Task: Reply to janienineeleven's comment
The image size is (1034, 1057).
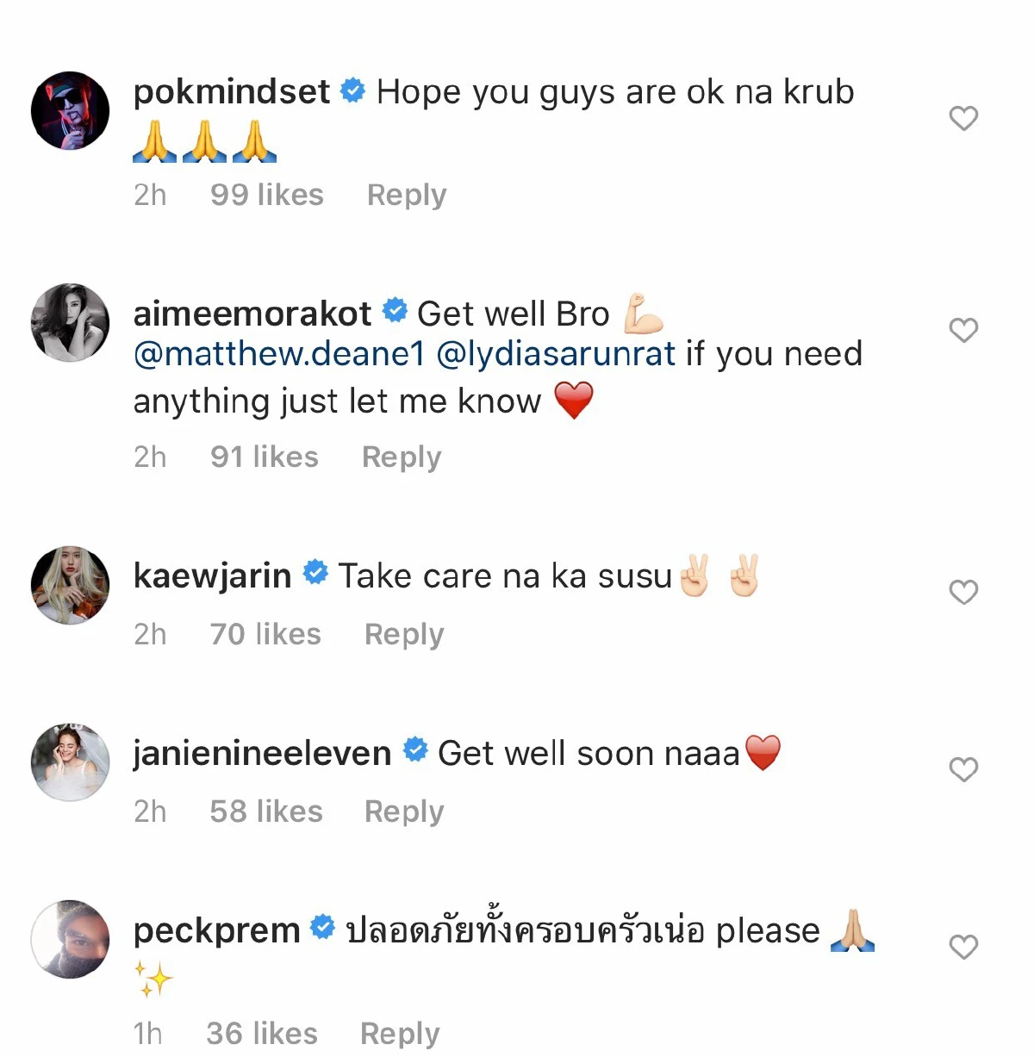Action: (x=404, y=811)
